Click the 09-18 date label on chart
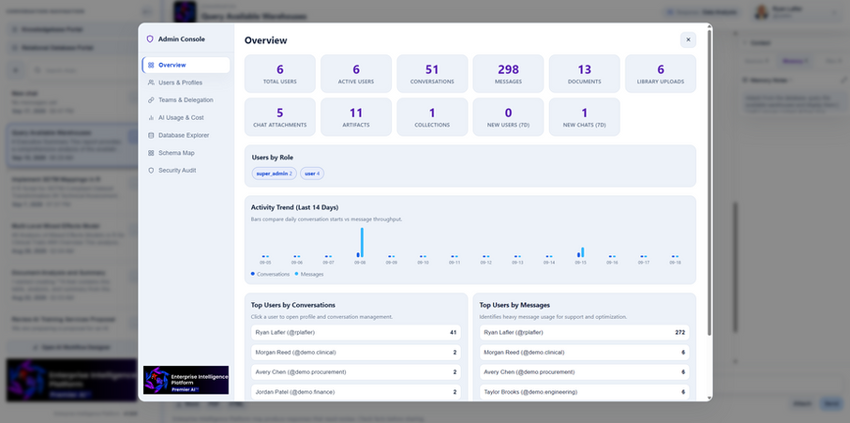The height and width of the screenshot is (423, 850). pyautogui.click(x=675, y=263)
